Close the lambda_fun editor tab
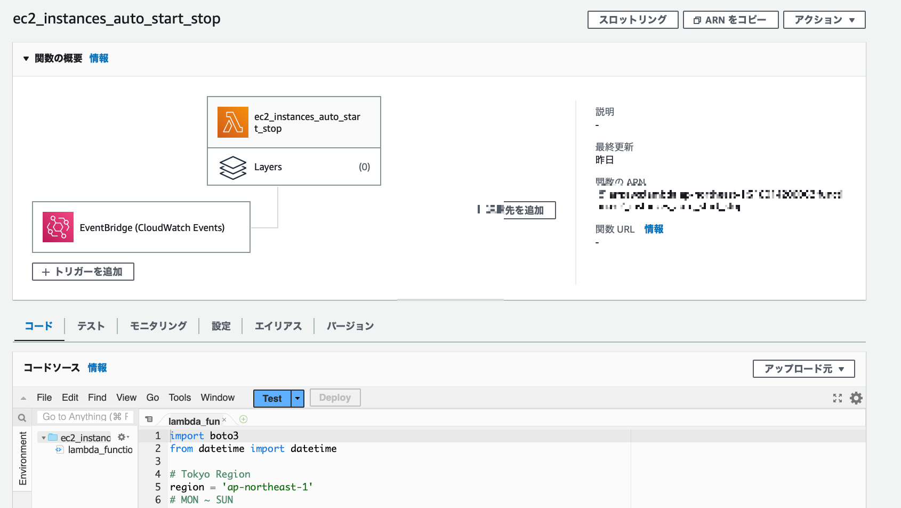 click(224, 420)
